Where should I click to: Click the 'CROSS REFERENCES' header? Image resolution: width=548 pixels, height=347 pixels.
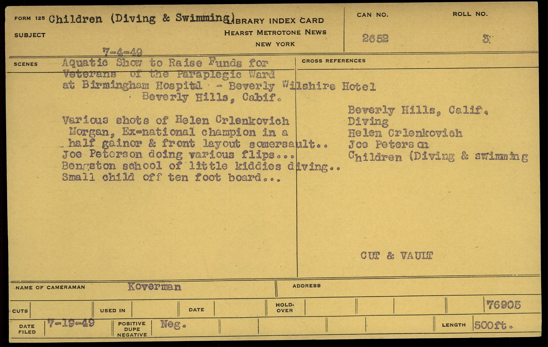point(333,61)
